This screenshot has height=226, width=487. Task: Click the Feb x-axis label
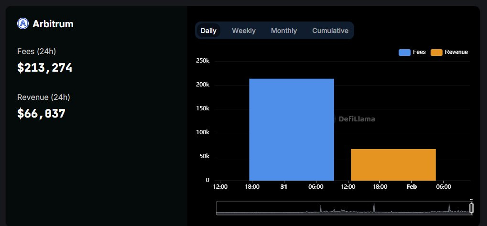pyautogui.click(x=411, y=187)
